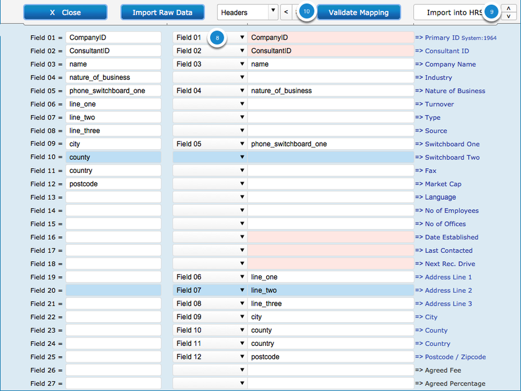Click the empty Field 13 input
Image resolution: width=521 pixels, height=391 pixels.
113,197
